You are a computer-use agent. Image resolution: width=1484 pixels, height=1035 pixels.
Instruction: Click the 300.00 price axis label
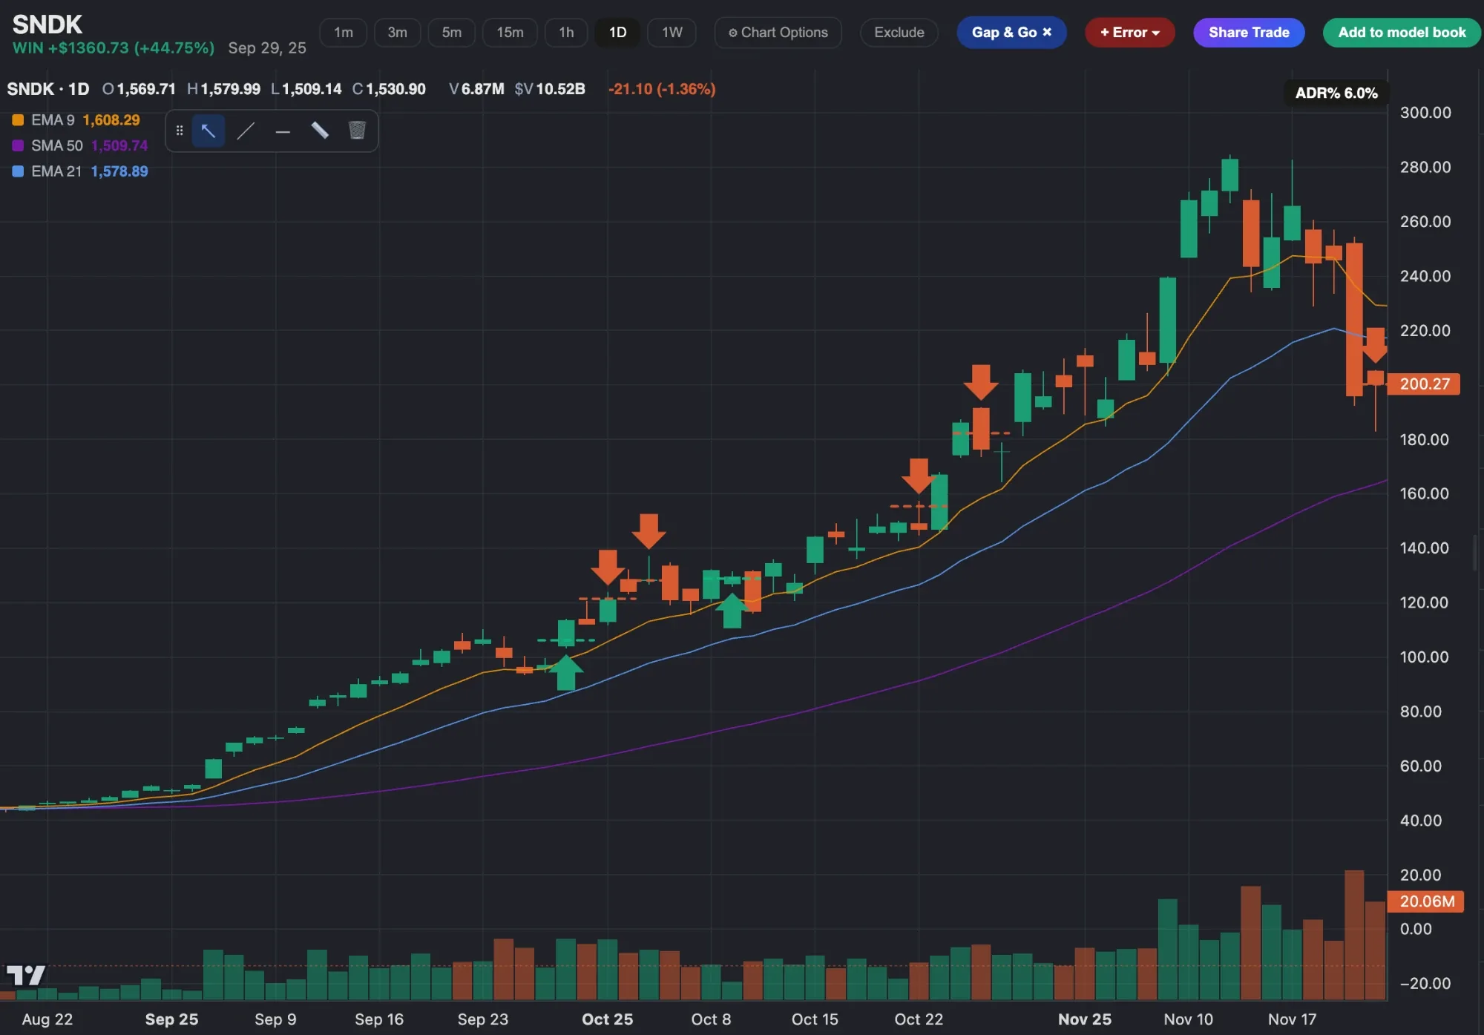pyautogui.click(x=1425, y=113)
